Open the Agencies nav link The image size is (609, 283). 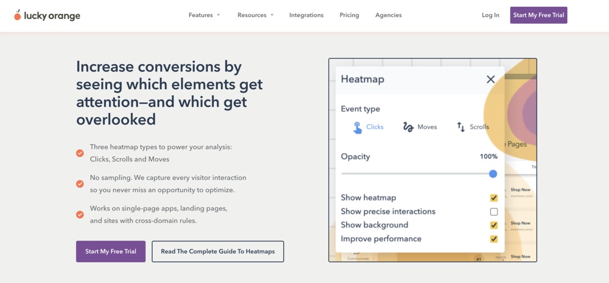[388, 15]
